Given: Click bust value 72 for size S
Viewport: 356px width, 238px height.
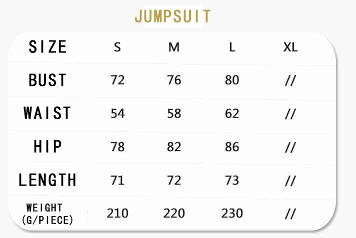Looking at the screenshot, I should pyautogui.click(x=117, y=80).
